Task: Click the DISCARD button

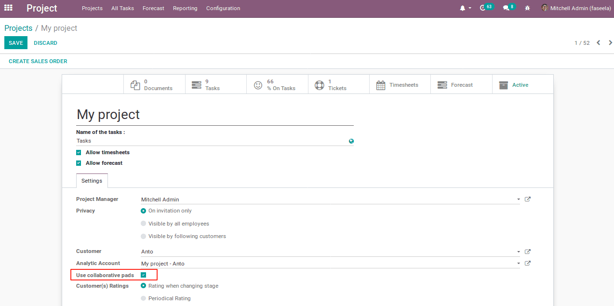Action: pyautogui.click(x=45, y=43)
